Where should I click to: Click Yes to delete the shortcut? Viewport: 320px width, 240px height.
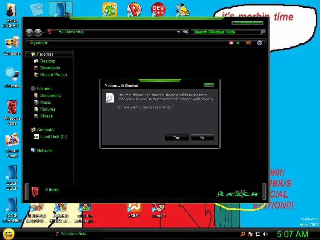coord(177,137)
